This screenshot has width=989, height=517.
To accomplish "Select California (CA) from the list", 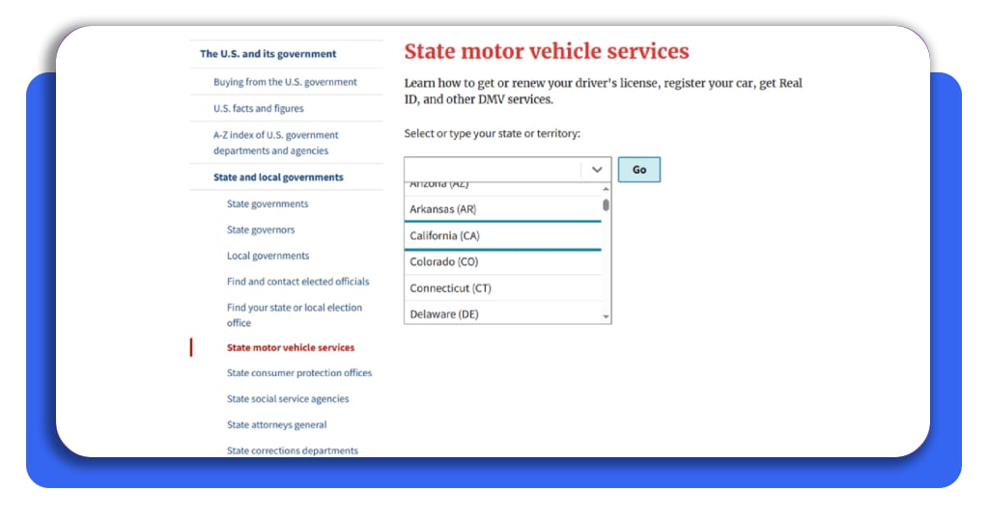I will (502, 235).
